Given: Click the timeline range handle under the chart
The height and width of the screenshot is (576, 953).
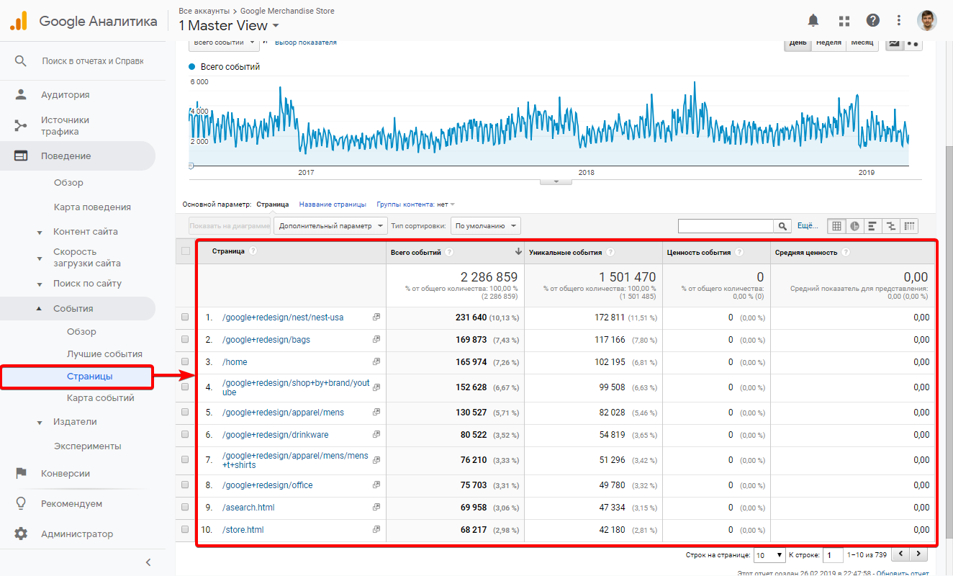Looking at the screenshot, I should tap(555, 181).
